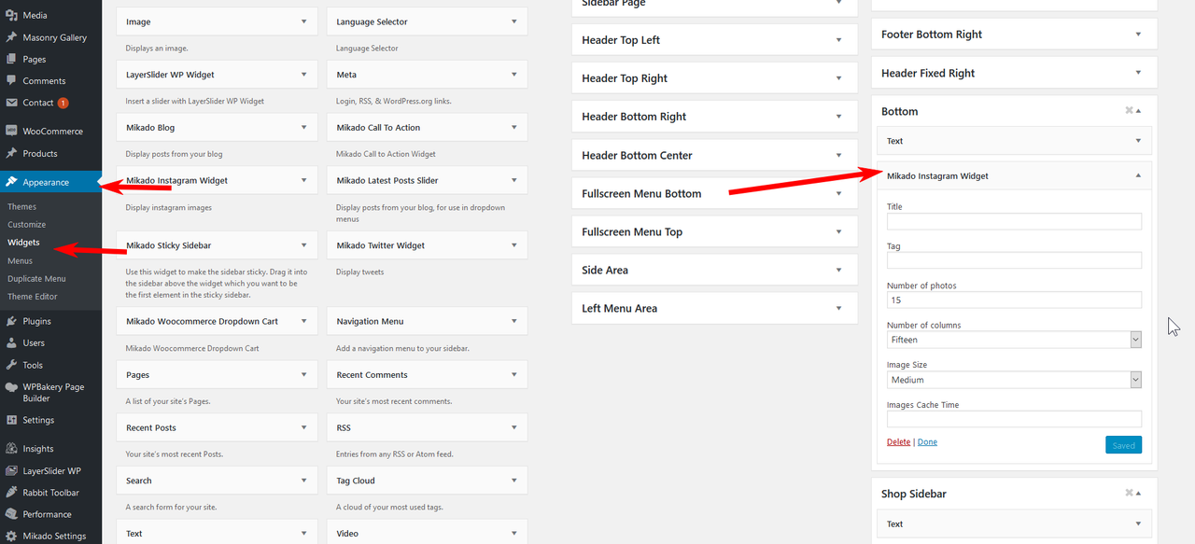
Task: Click the Tag input field
Action: click(x=1014, y=260)
